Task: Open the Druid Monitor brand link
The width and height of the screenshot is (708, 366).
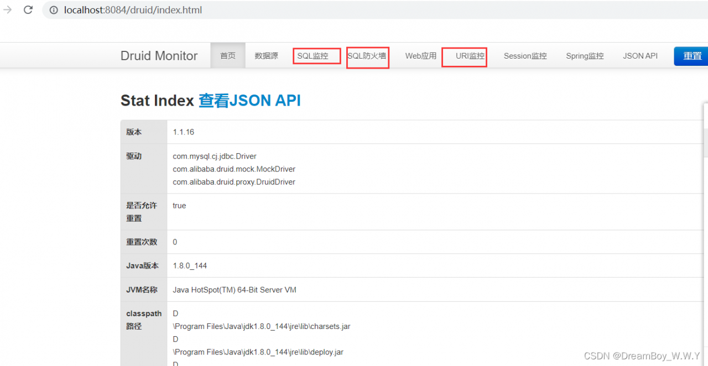Action: 159,56
